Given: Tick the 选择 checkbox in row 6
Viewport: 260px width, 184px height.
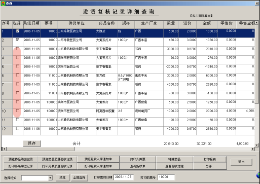Looking at the screenshot, I should tap(18, 75).
